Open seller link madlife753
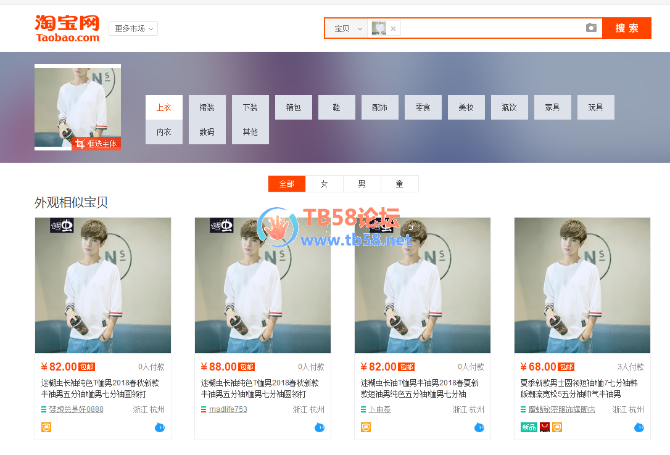Screen dimensions: 670x455 pos(228,409)
